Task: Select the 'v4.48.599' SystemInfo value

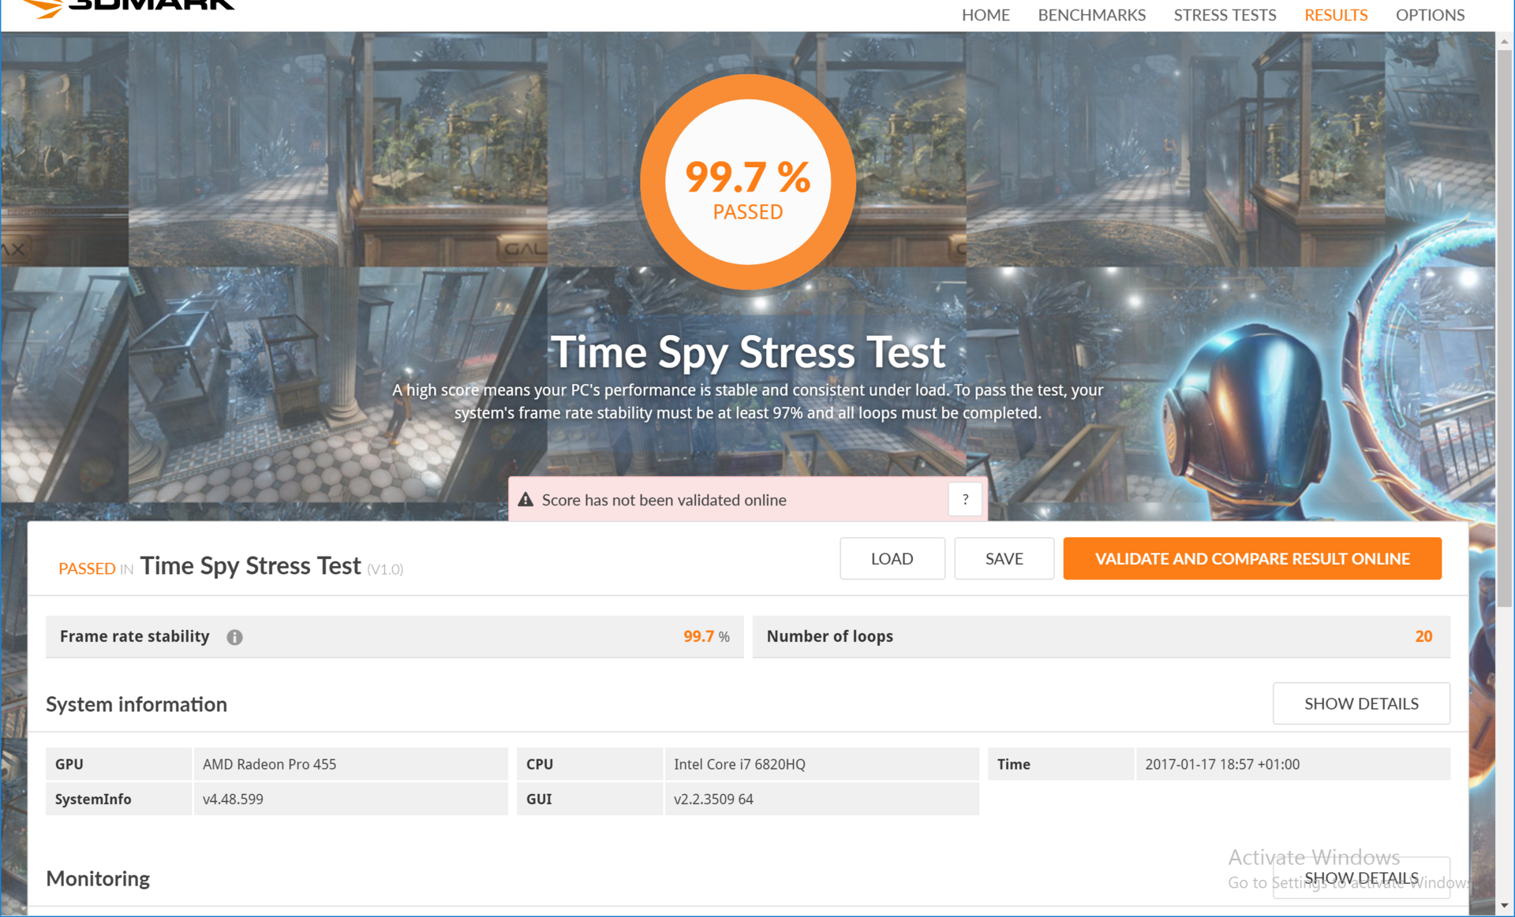Action: tap(233, 799)
